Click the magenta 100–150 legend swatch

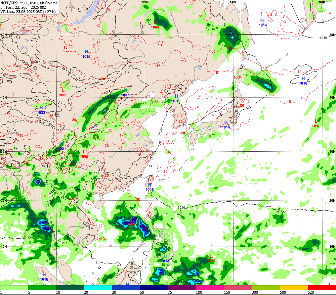(x=210, y=288)
